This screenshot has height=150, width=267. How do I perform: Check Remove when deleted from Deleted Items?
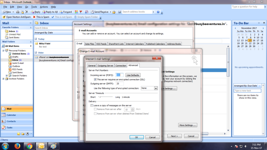coord(95,114)
